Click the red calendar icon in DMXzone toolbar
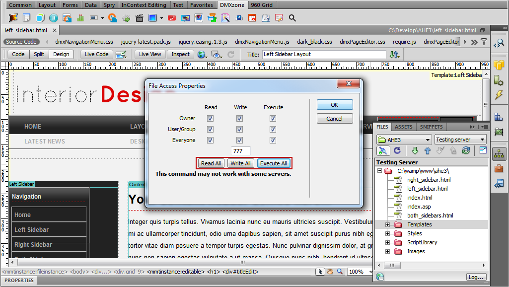This screenshot has height=287, width=509. 252,18
